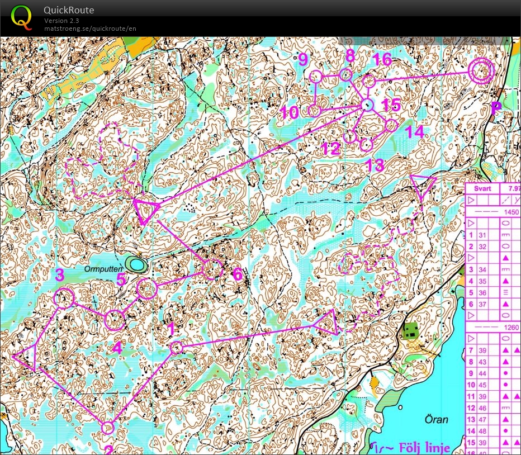Viewport: 521px width, 455px height.
Task: Select control code 47 in the table
Action: (x=482, y=419)
